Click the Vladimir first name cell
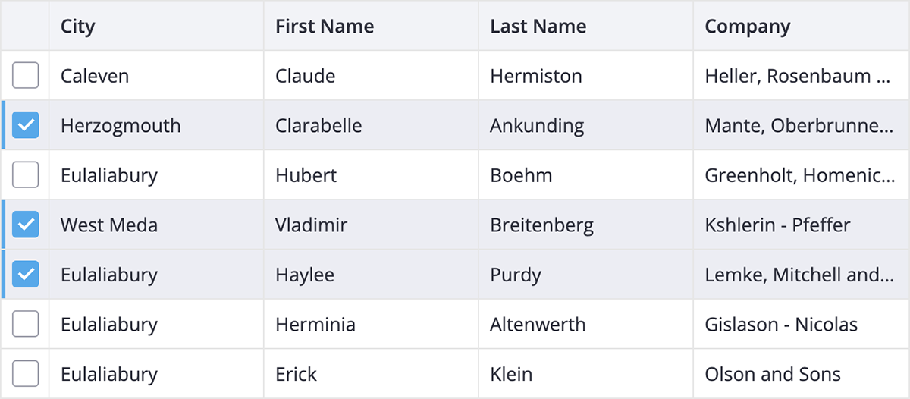 371,225
